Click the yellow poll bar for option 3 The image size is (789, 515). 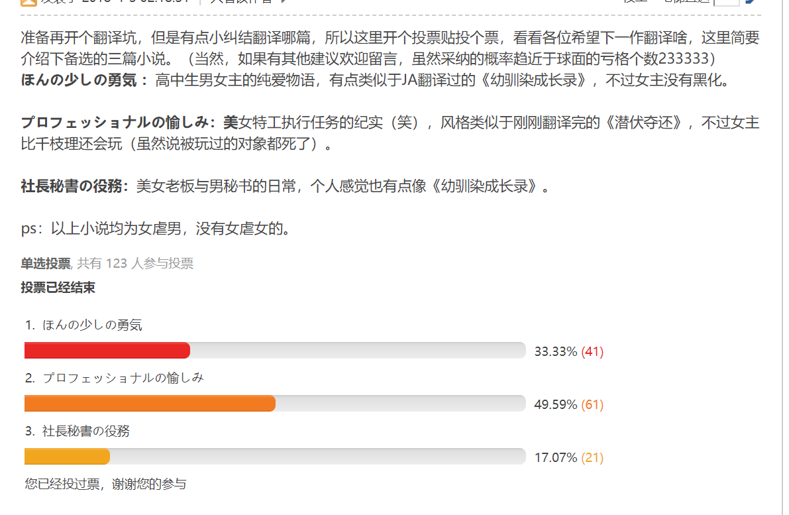(x=67, y=457)
